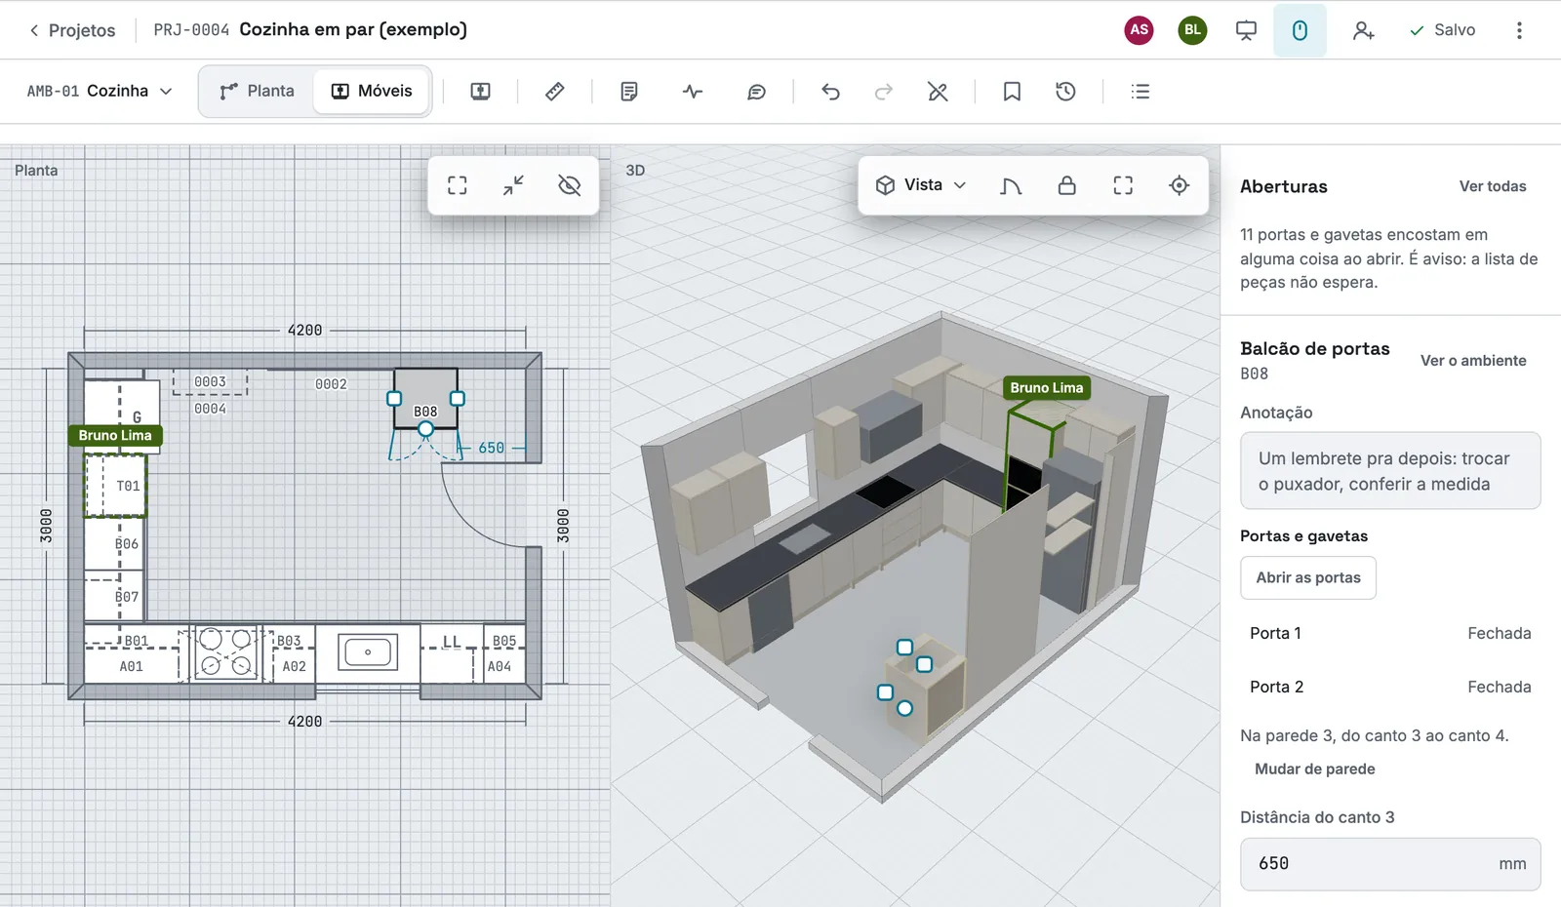The image size is (1561, 907).
Task: Click the crossed tools icon
Action: (938, 91)
